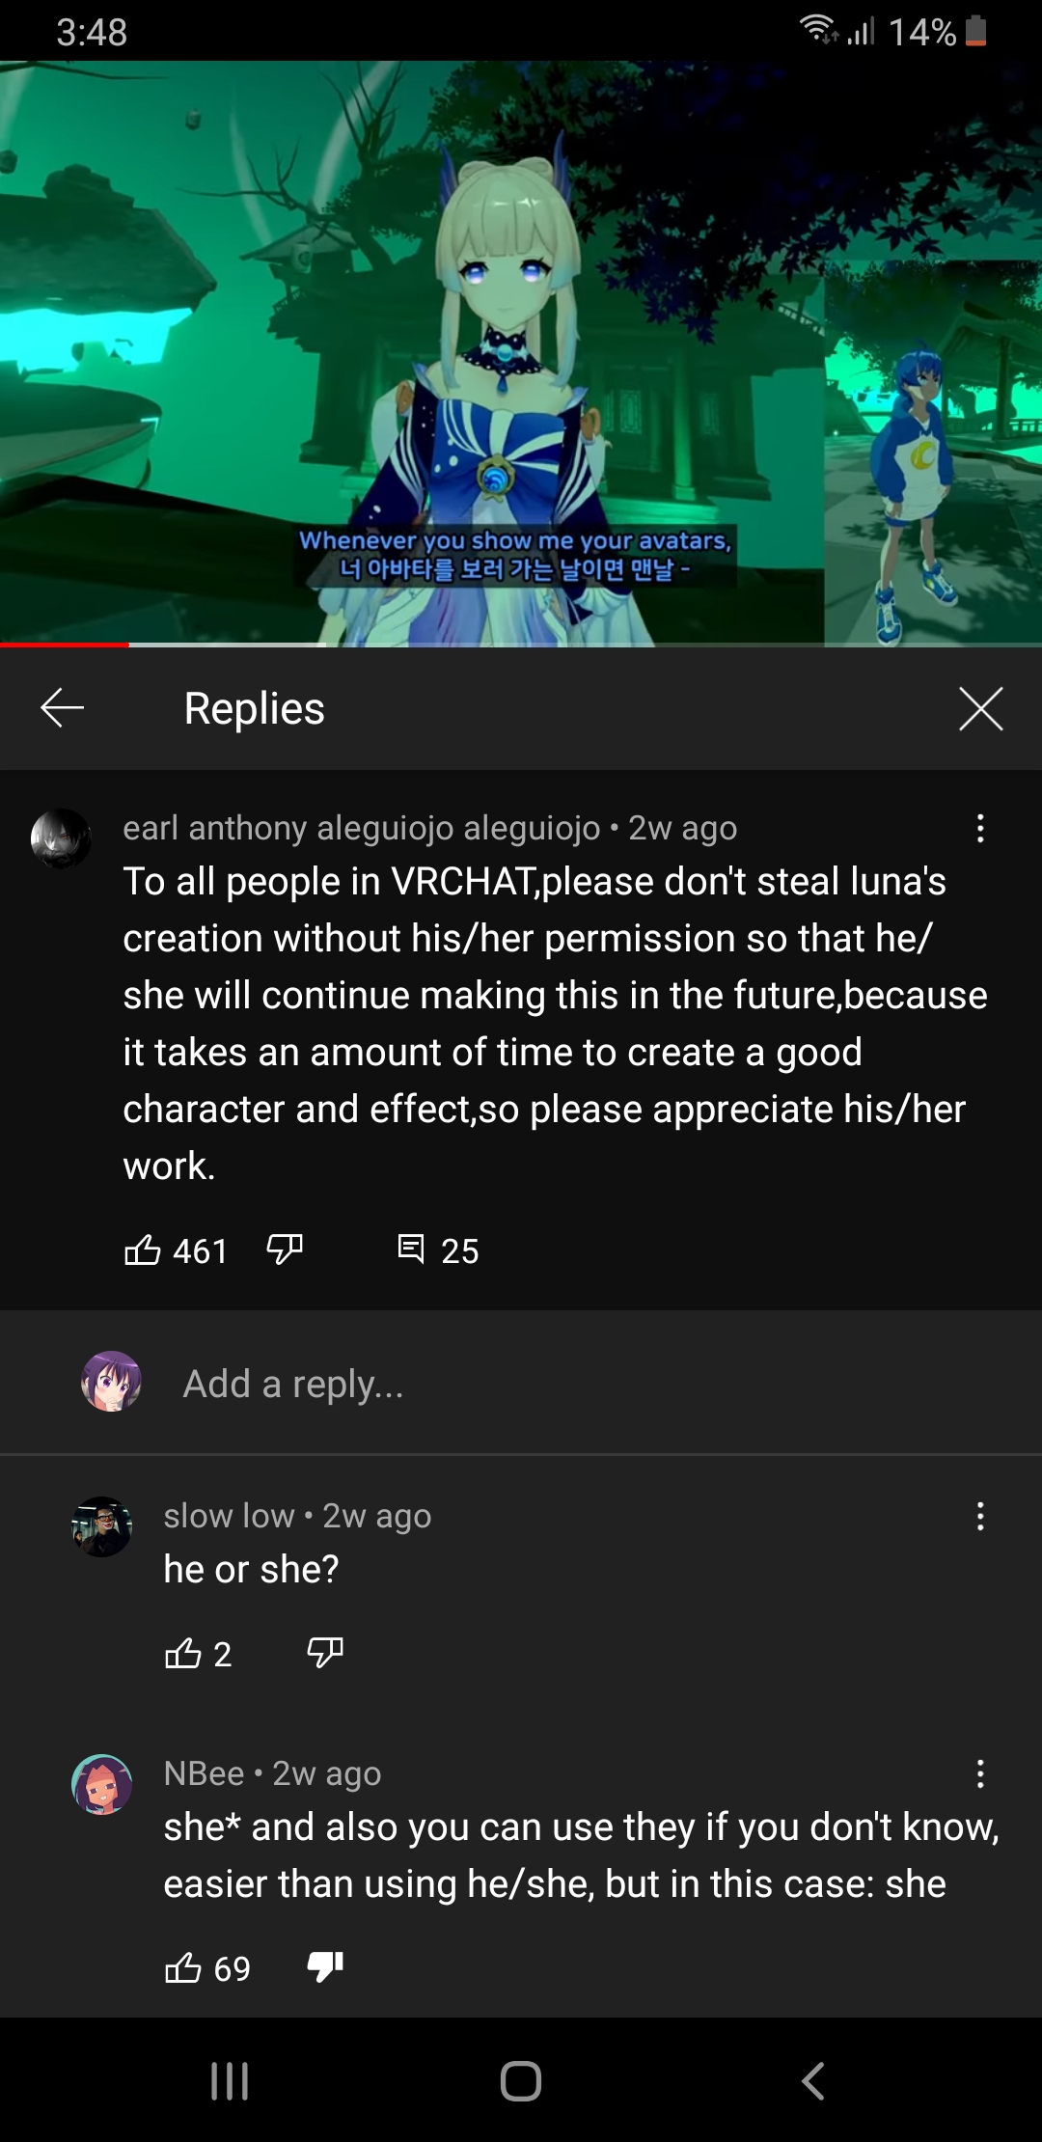Open more options for NBee's reply
The image size is (1042, 2142).
tap(980, 1773)
